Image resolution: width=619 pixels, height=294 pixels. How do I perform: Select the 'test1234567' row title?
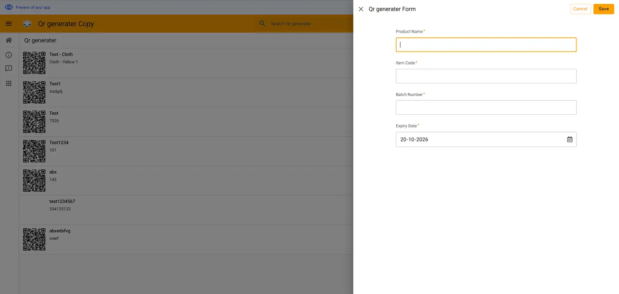(62, 201)
